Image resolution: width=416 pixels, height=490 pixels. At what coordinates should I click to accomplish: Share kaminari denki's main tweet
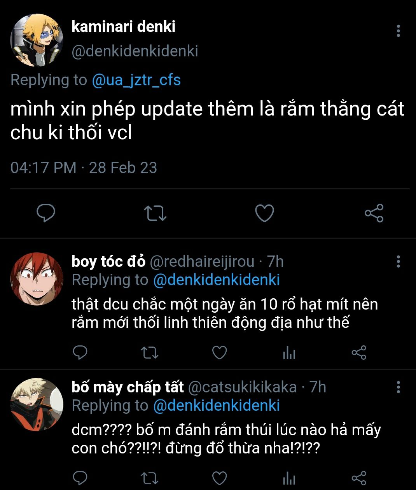[x=374, y=213]
